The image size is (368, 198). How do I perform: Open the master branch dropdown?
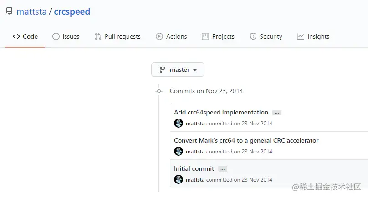click(x=178, y=70)
